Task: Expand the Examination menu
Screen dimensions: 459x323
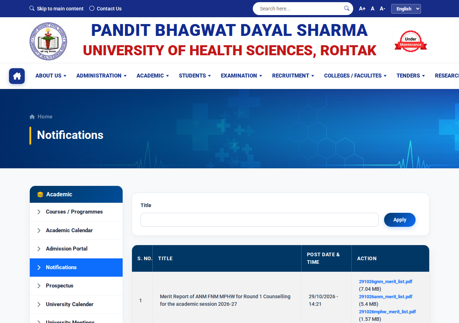Action: pyautogui.click(x=242, y=76)
